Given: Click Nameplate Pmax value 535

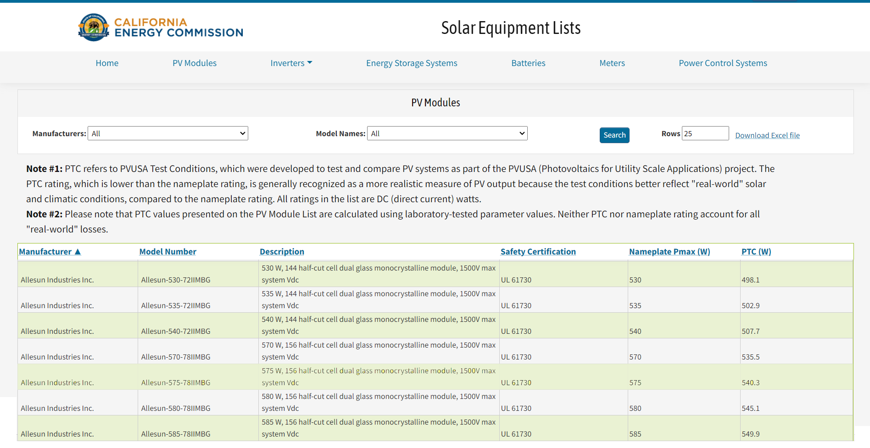Looking at the screenshot, I should 636,305.
